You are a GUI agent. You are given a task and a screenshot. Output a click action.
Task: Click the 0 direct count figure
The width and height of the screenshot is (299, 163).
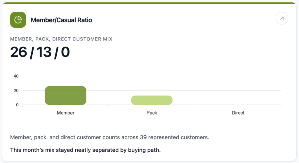click(65, 52)
